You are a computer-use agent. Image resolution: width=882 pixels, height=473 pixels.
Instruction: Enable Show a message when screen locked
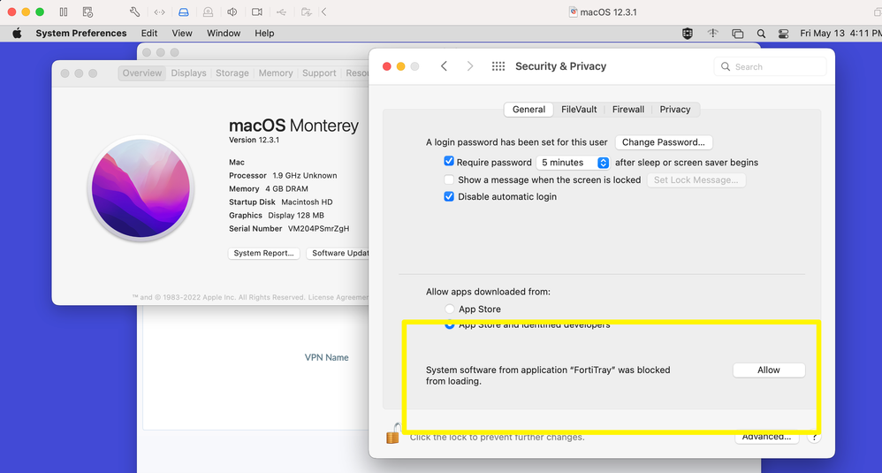pos(449,180)
